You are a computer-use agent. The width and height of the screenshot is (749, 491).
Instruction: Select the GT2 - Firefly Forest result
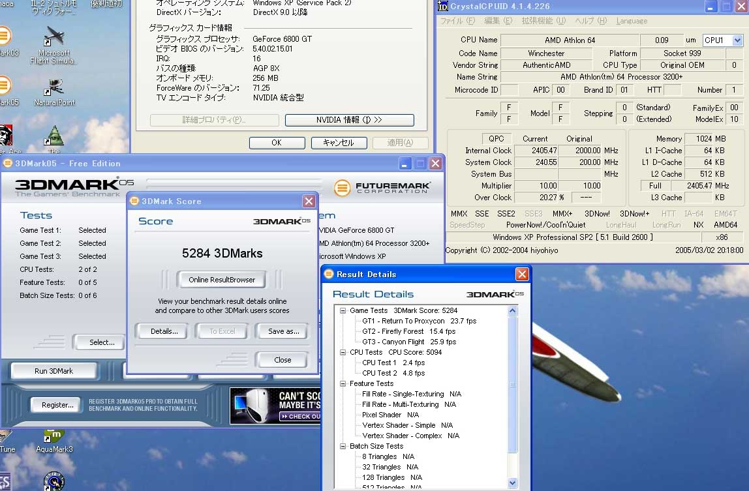[409, 331]
